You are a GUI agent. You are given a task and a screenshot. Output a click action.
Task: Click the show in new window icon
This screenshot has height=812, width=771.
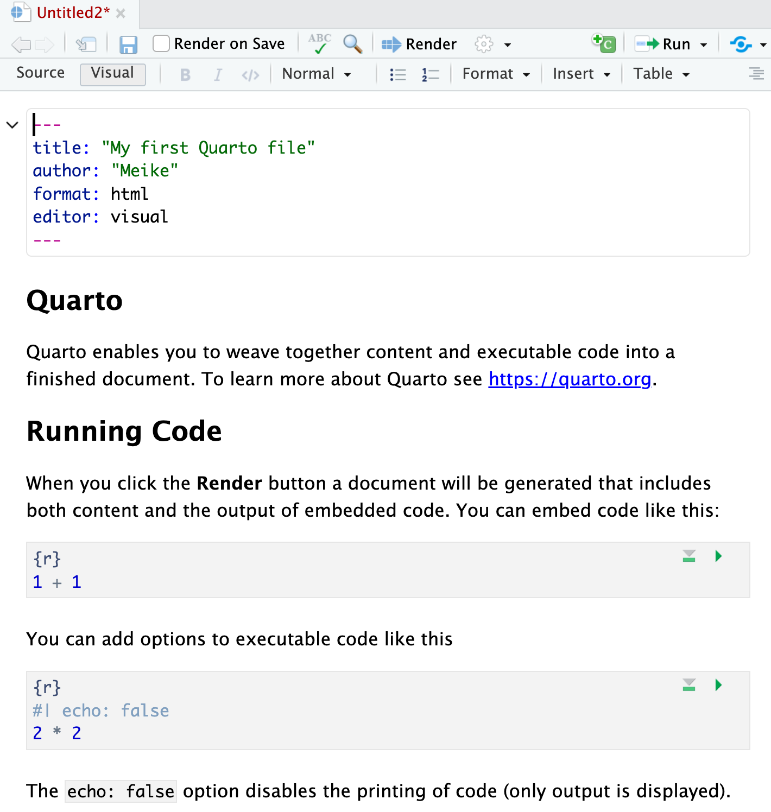pos(86,45)
